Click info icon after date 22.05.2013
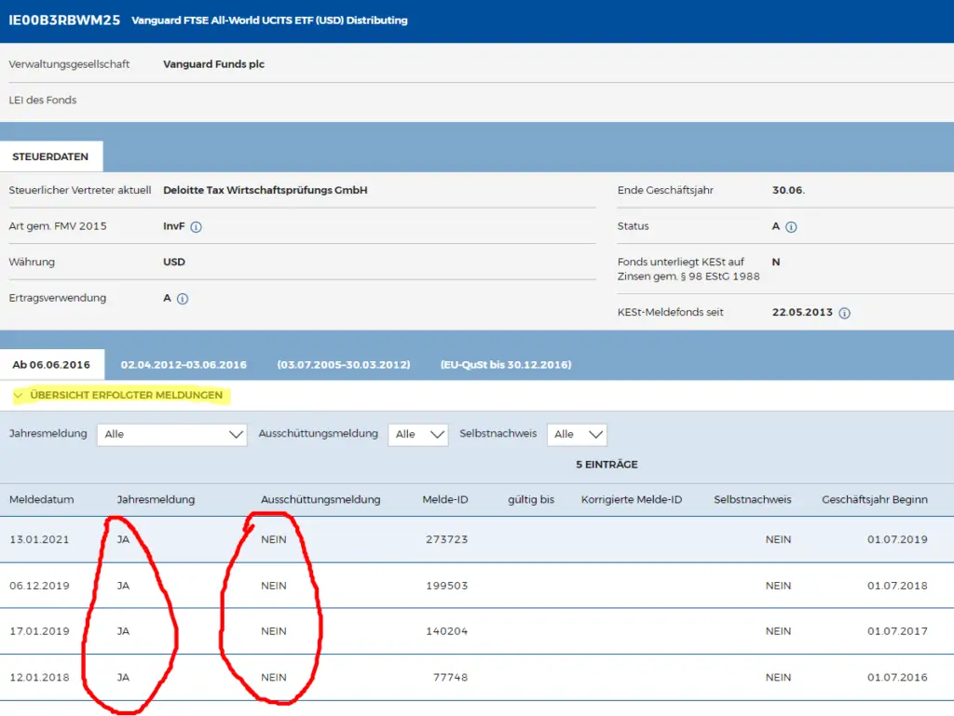 [844, 313]
